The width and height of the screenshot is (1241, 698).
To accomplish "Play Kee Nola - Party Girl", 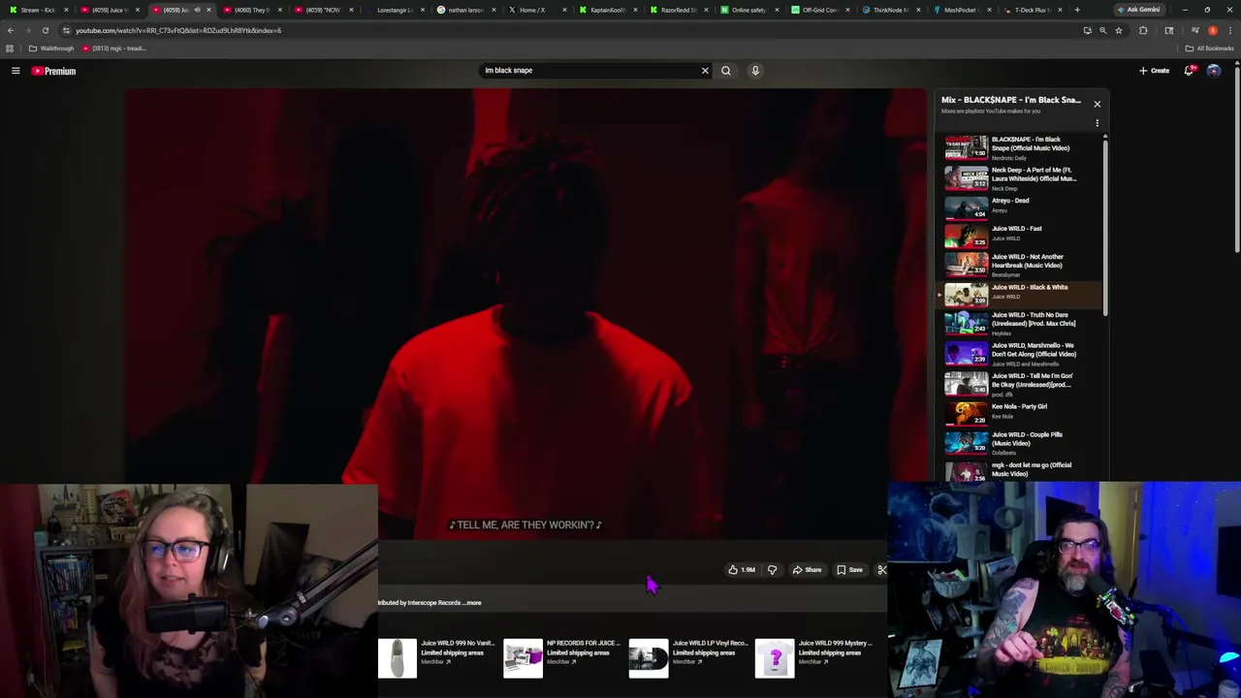I will 1021,412.
